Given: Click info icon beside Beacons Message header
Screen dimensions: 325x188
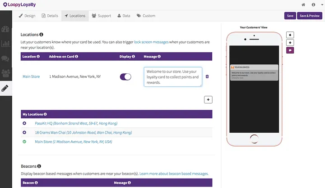Looking at the screenshot, I should [130, 183].
